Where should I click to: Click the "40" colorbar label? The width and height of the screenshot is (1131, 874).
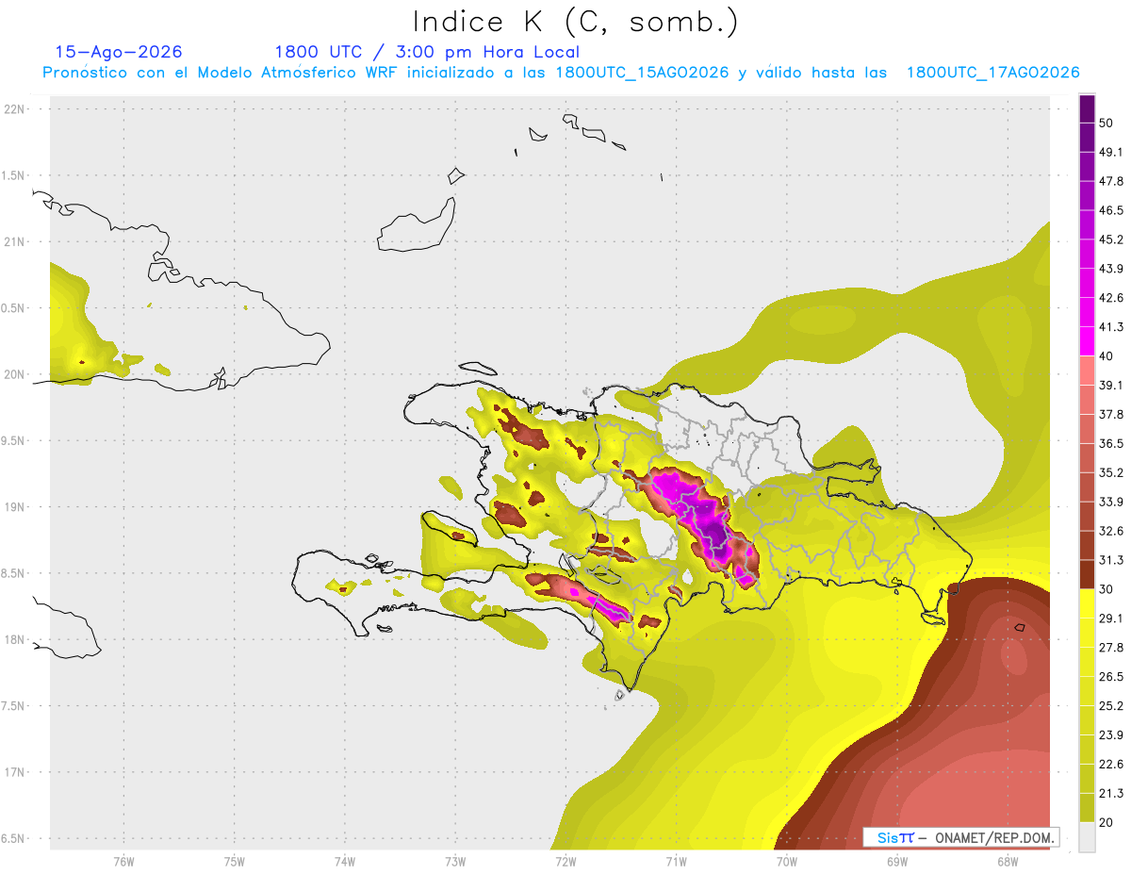(x=1106, y=356)
